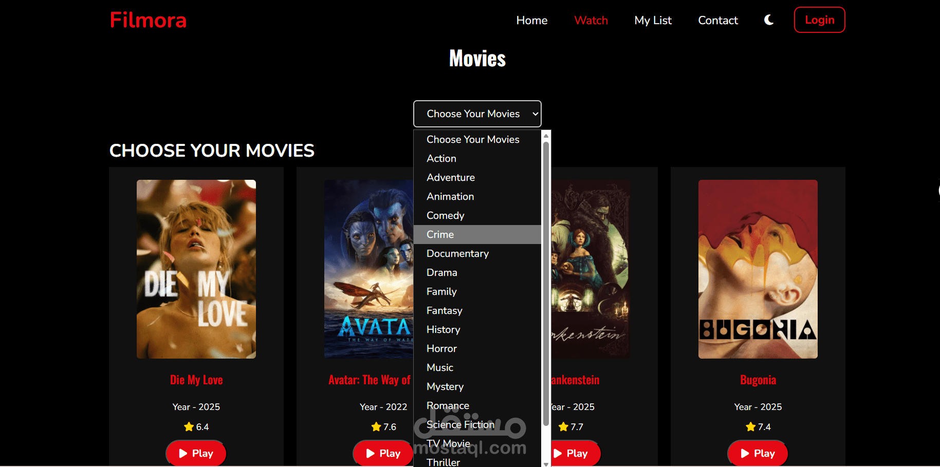Image resolution: width=940 pixels, height=467 pixels.
Task: Click the Movies page heading
Action: [477, 59]
